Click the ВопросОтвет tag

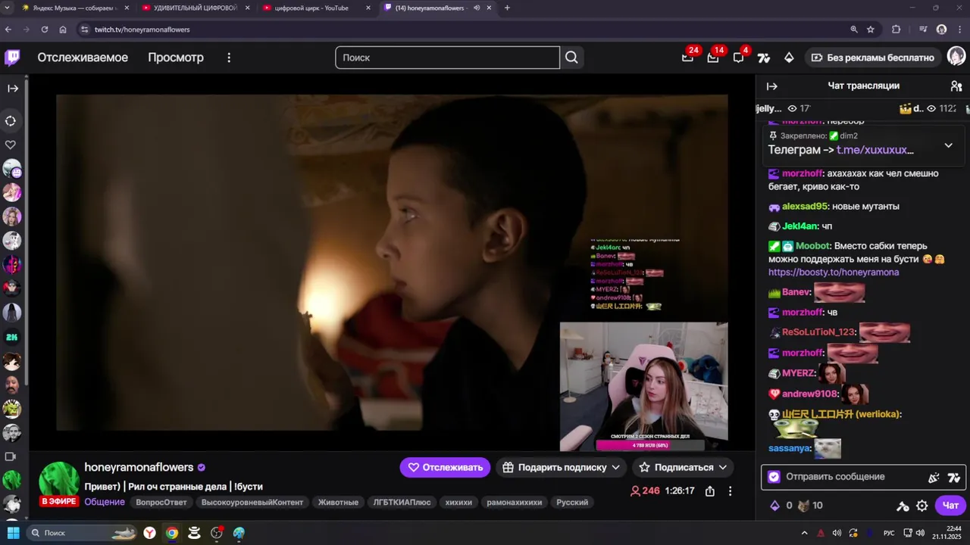click(161, 503)
